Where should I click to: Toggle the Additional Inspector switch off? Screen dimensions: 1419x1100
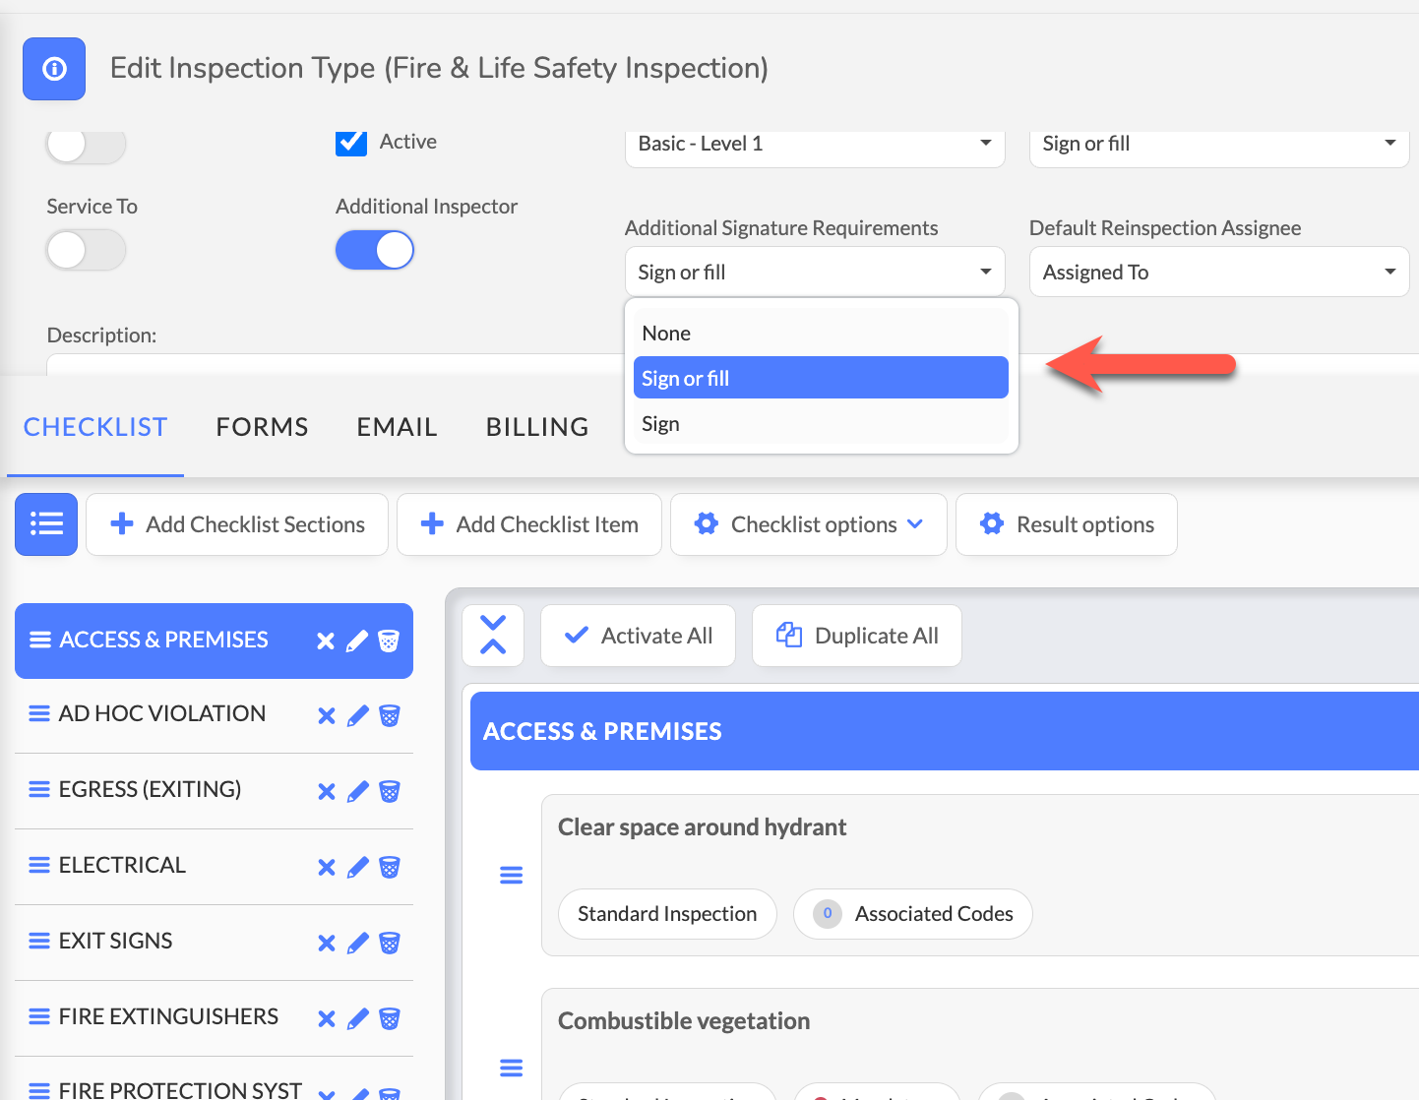[x=375, y=250]
